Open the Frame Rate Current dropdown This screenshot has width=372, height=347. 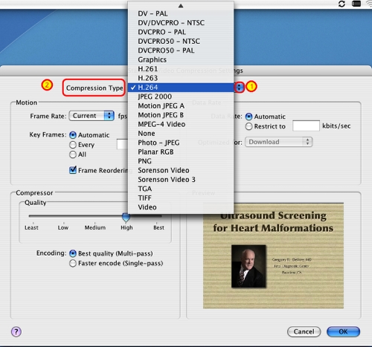tap(92, 116)
